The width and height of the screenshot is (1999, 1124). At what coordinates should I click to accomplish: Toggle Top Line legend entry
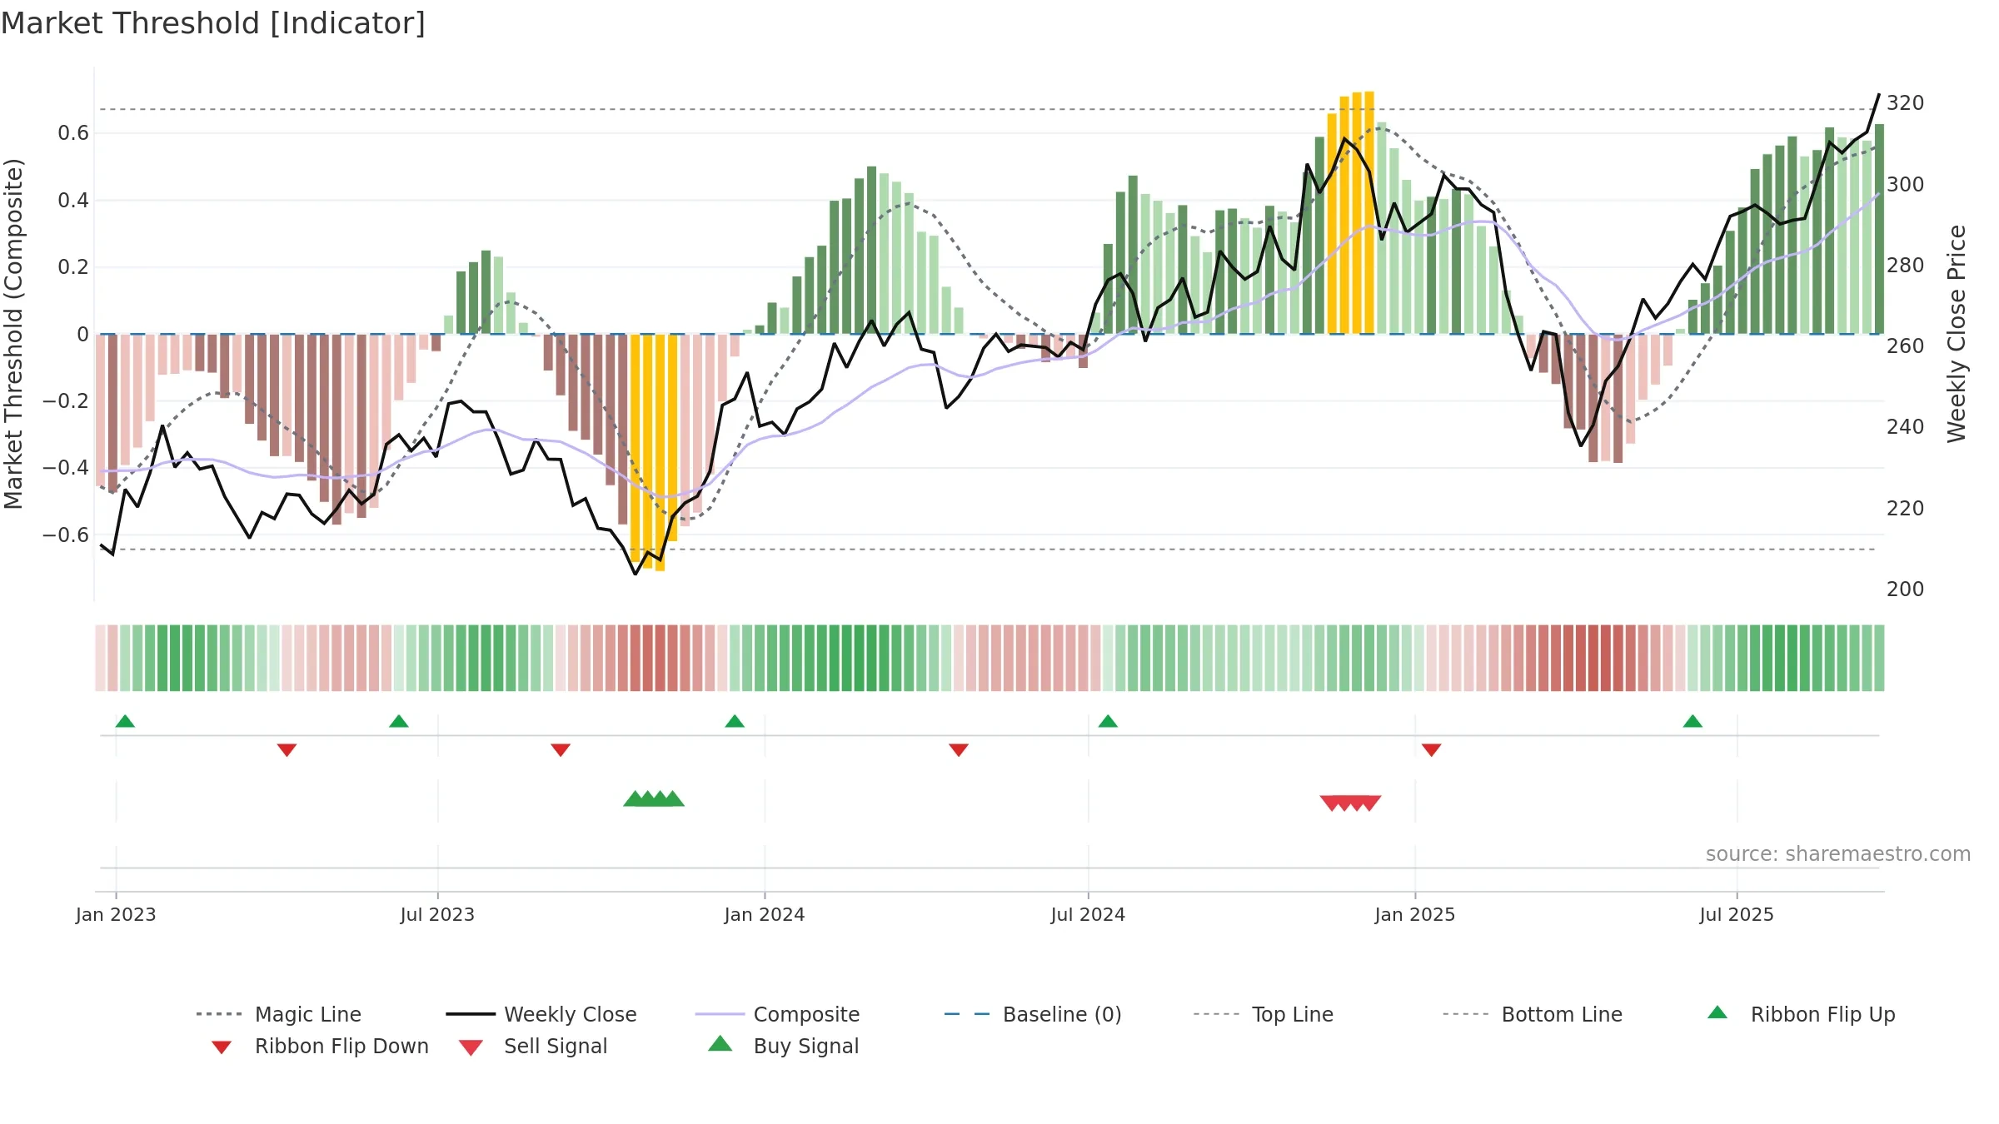coord(1263,1014)
